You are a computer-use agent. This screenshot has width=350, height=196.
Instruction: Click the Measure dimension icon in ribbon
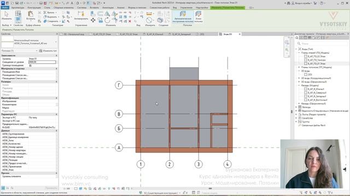click(x=149, y=14)
